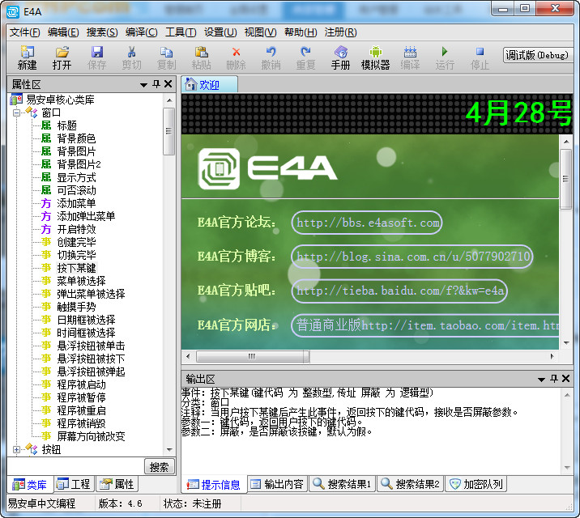Click the welcome page vertical scrollbar thumb
Viewport: 580px width, 518px height.
(x=566, y=179)
